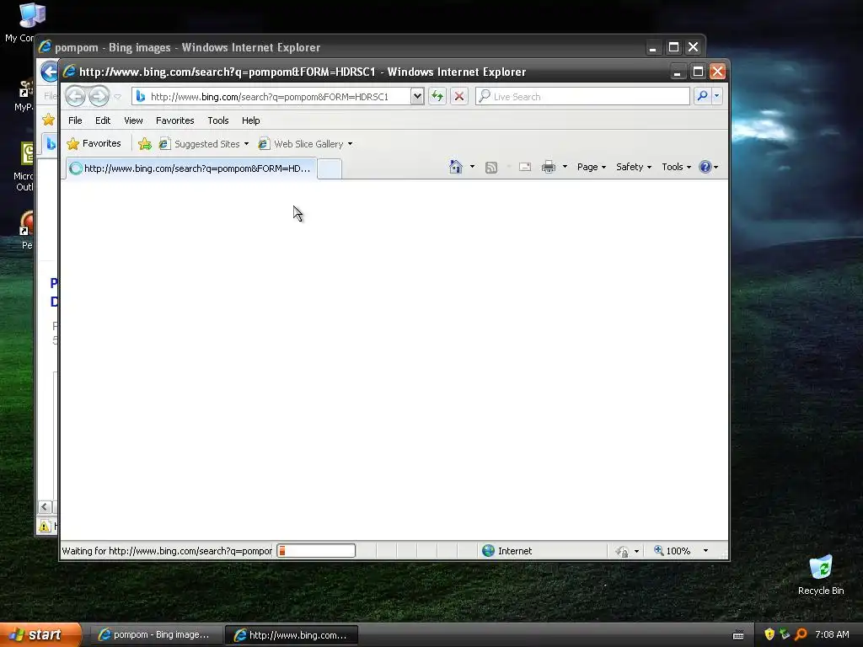Open the Help menu
The image size is (863, 647).
pos(251,120)
